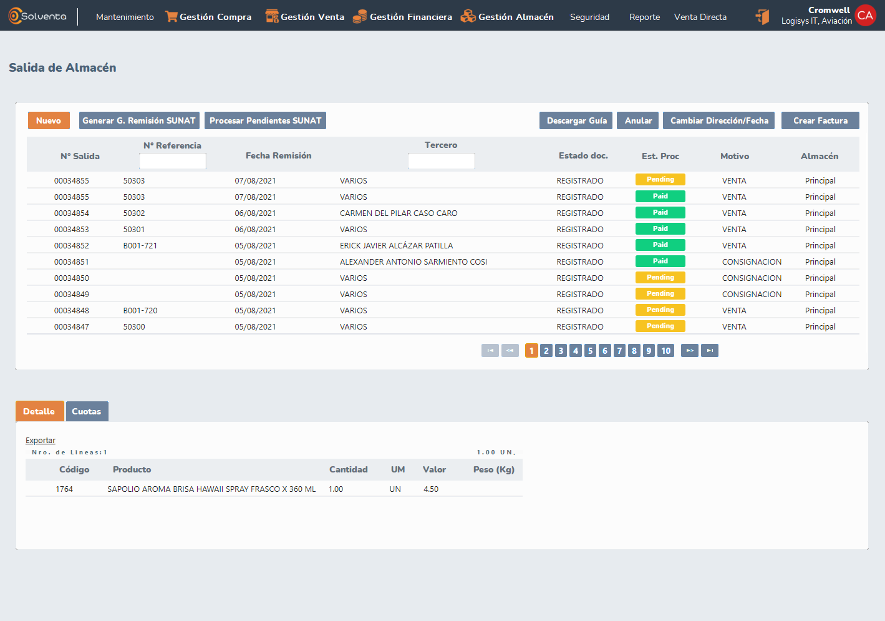
Task: Open the CA user avatar
Action: click(x=865, y=16)
